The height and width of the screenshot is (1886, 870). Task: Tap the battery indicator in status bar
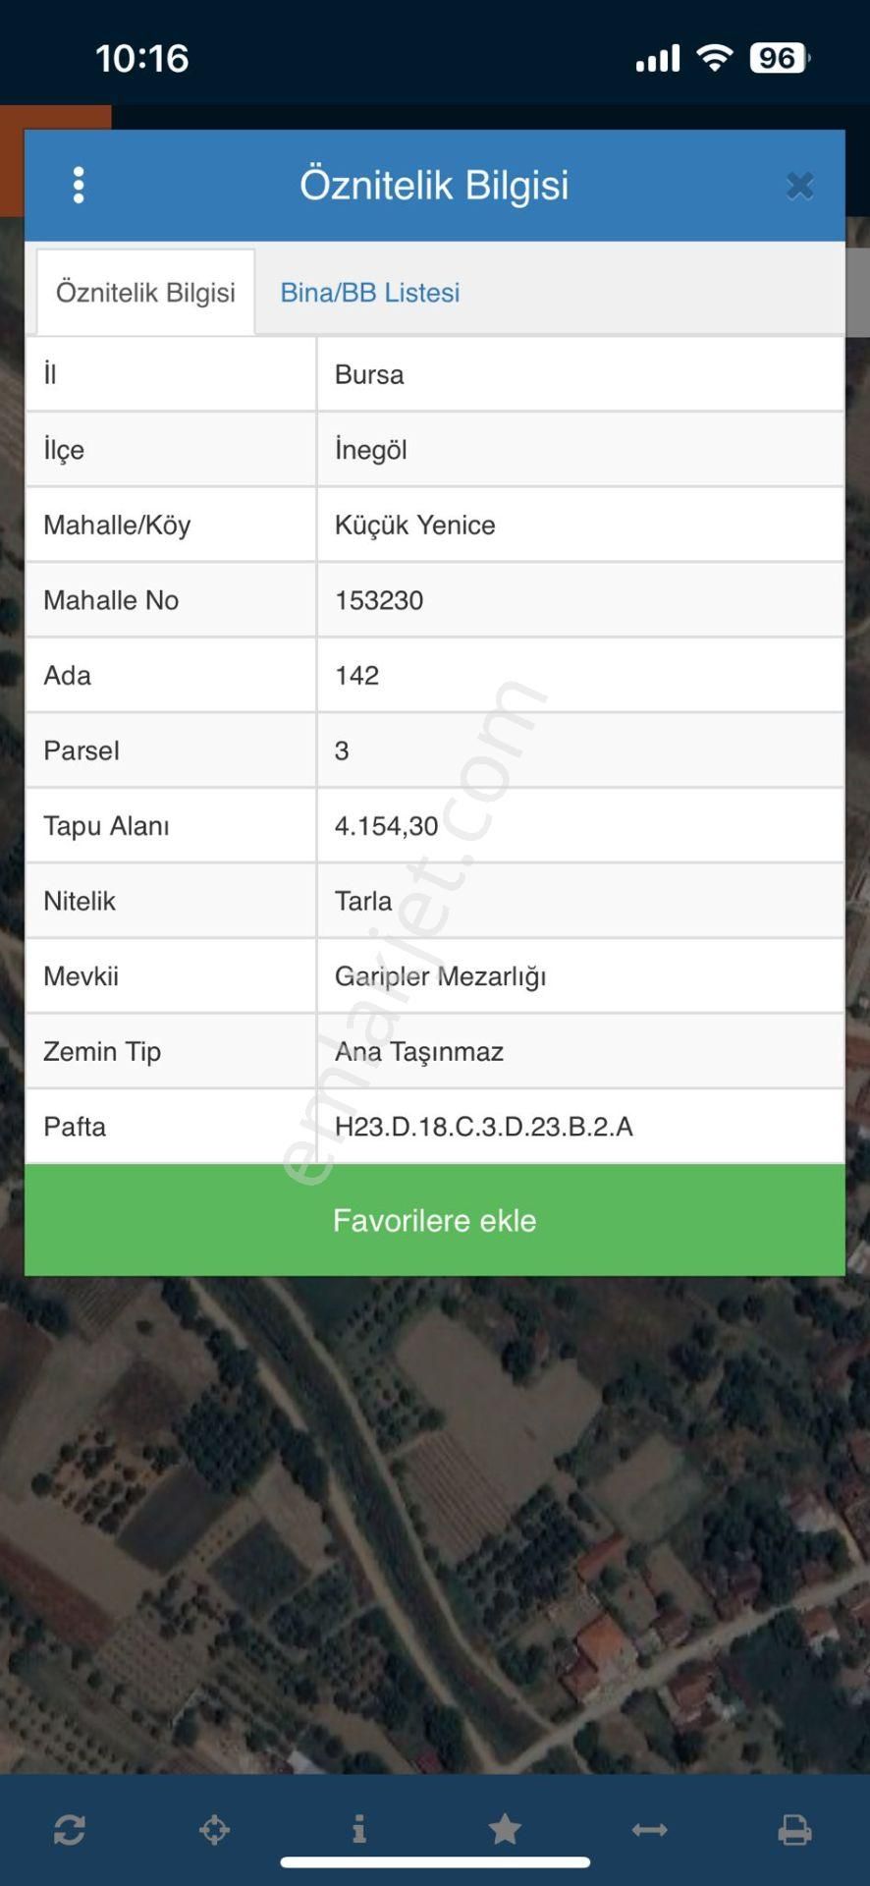[779, 58]
